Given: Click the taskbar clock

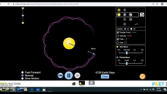Looking at the screenshot, I should [x=158, y=89].
